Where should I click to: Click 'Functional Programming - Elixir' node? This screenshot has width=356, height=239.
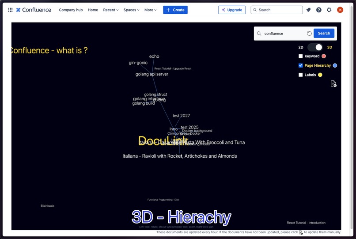pos(163,200)
